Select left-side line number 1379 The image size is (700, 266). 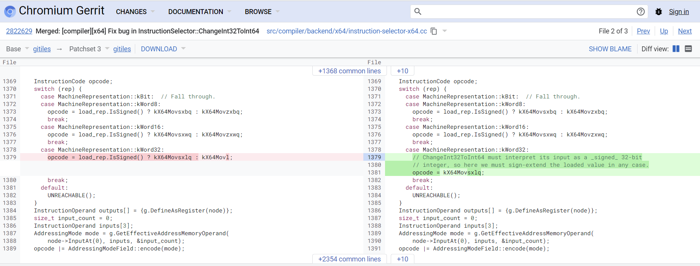[10, 157]
